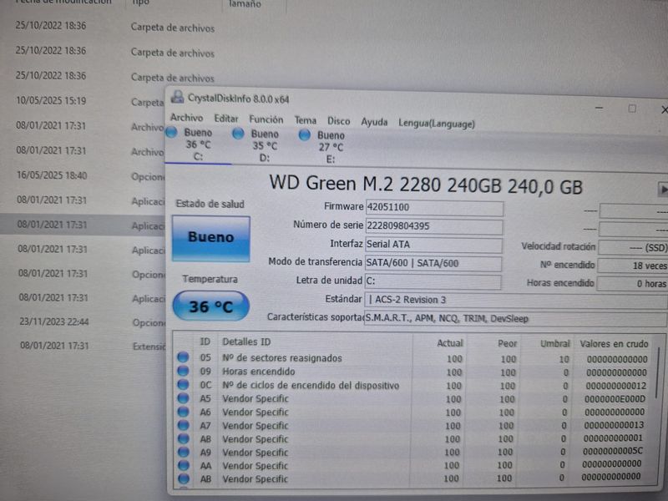Viewport: 668px width, 501px height.
Task: Open the Disco menu
Action: pyautogui.click(x=339, y=121)
